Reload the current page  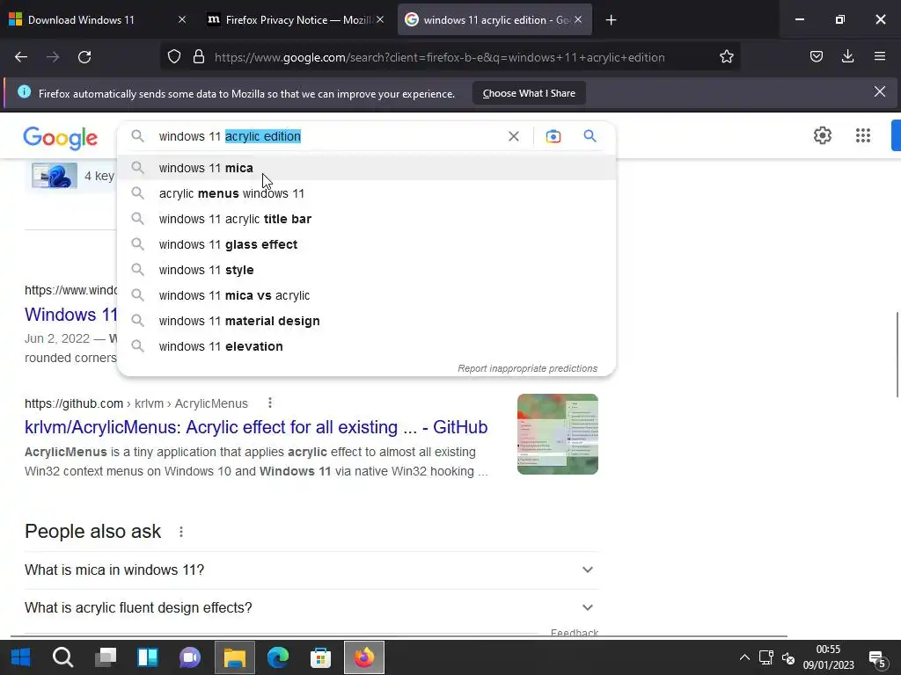point(84,57)
